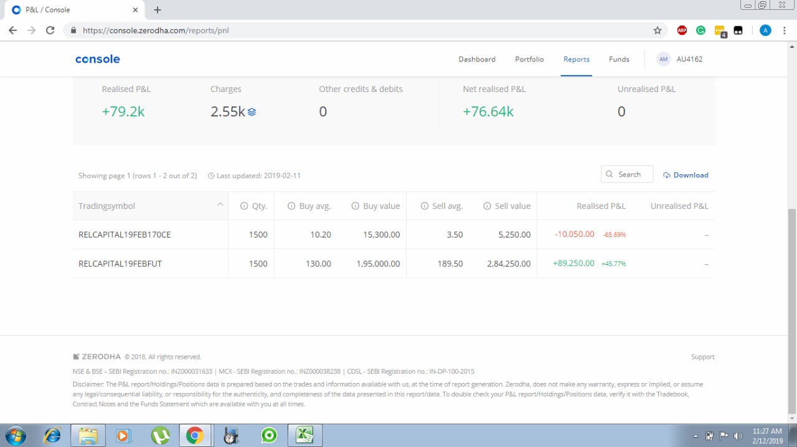Viewport: 797px width, 447px height.
Task: Click the Buy avg. info icon
Action: coord(291,206)
